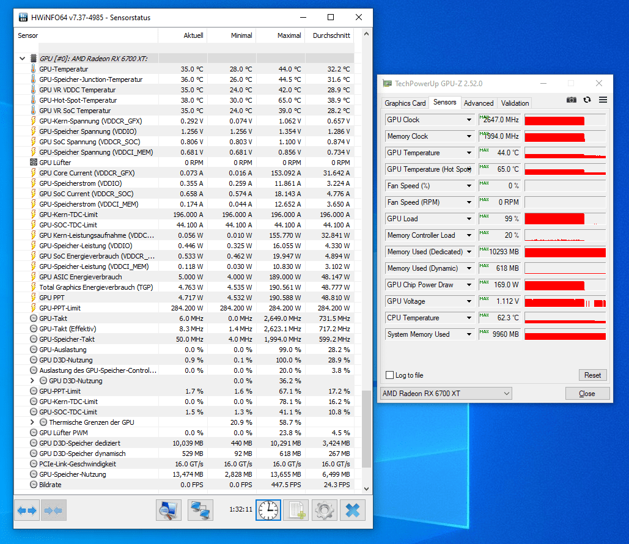
Task: Expand the Thermische Grenzen der GPU subgroup
Action: click(32, 422)
